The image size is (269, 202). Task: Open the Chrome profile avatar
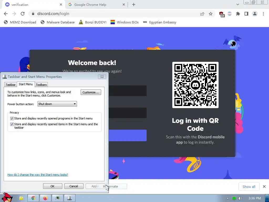click(x=255, y=14)
